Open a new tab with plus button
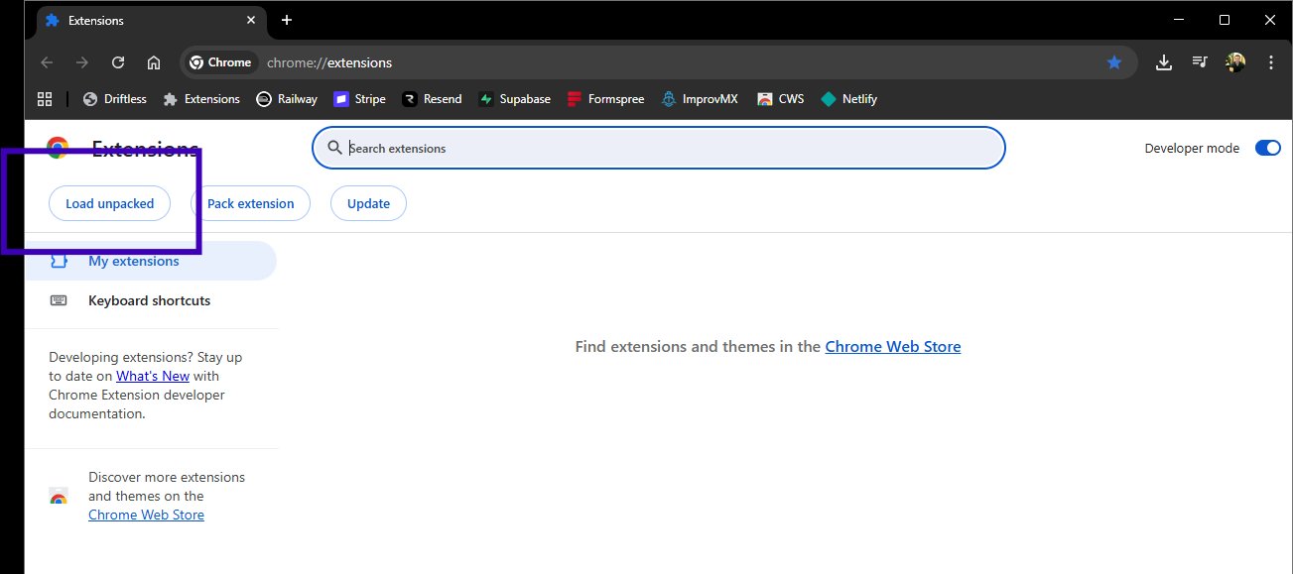The height and width of the screenshot is (574, 1293). pyautogui.click(x=287, y=20)
